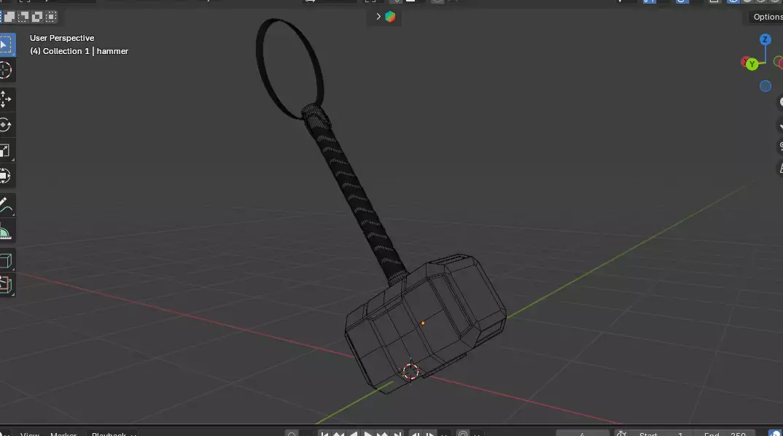Jump to the timeline start frame

[x=324, y=434]
